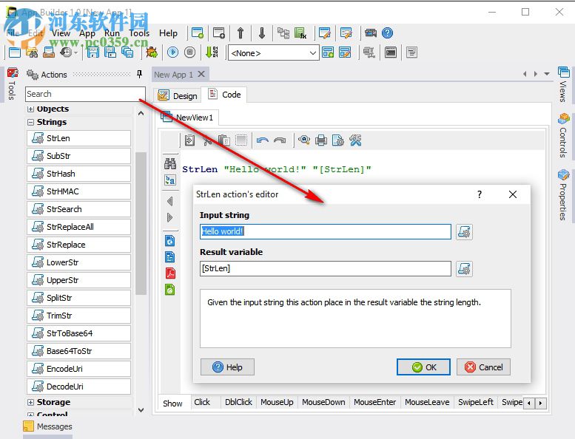The height and width of the screenshot is (439, 575).
Task: Expand the Storage category
Action: pyautogui.click(x=31, y=402)
